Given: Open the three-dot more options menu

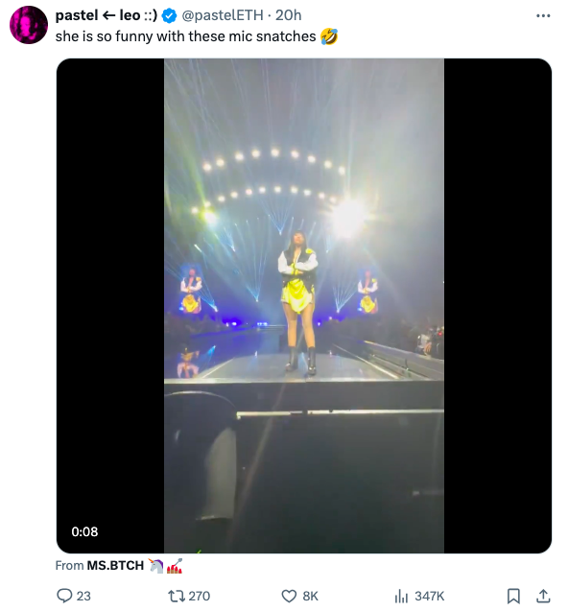Looking at the screenshot, I should pyautogui.click(x=543, y=15).
